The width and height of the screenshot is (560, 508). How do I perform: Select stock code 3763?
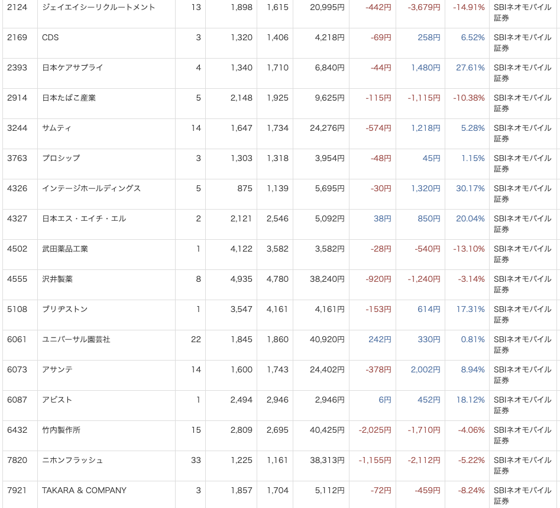17,158
